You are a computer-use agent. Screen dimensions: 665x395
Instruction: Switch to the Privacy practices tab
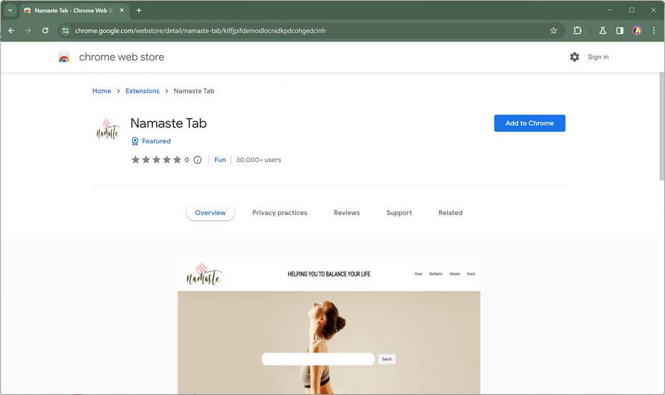click(279, 213)
